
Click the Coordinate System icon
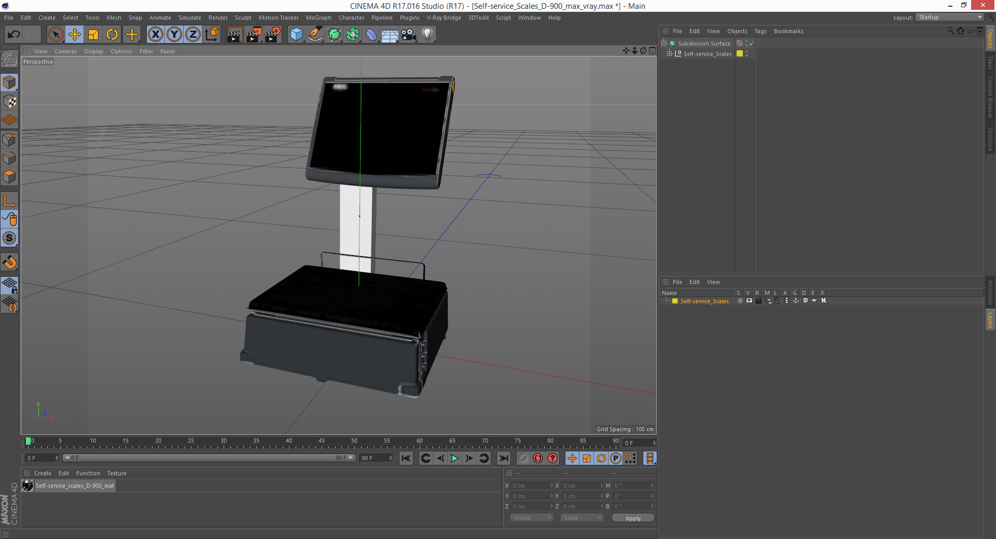click(212, 34)
